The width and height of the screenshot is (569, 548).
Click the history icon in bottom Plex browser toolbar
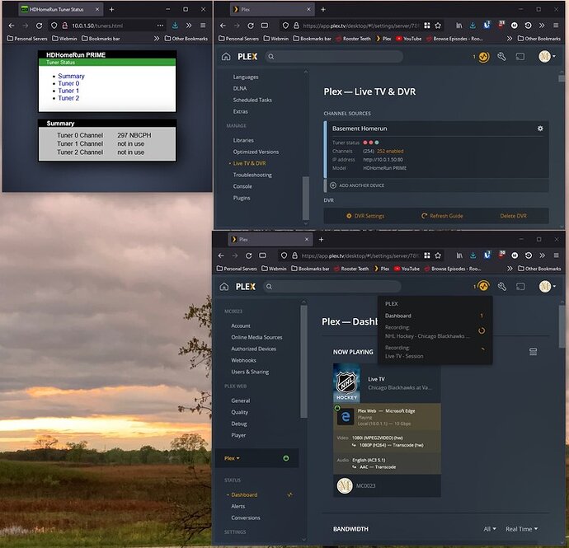(x=528, y=255)
